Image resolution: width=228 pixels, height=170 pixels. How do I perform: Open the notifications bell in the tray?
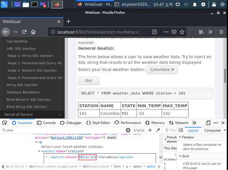195,5
